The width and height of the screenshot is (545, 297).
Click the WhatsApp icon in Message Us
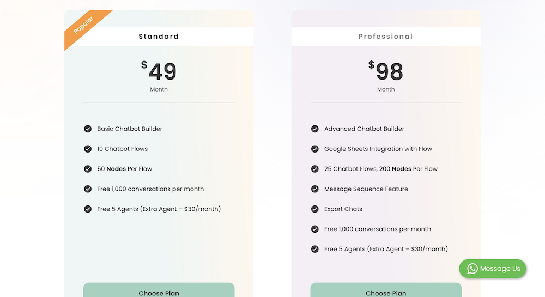(473, 269)
